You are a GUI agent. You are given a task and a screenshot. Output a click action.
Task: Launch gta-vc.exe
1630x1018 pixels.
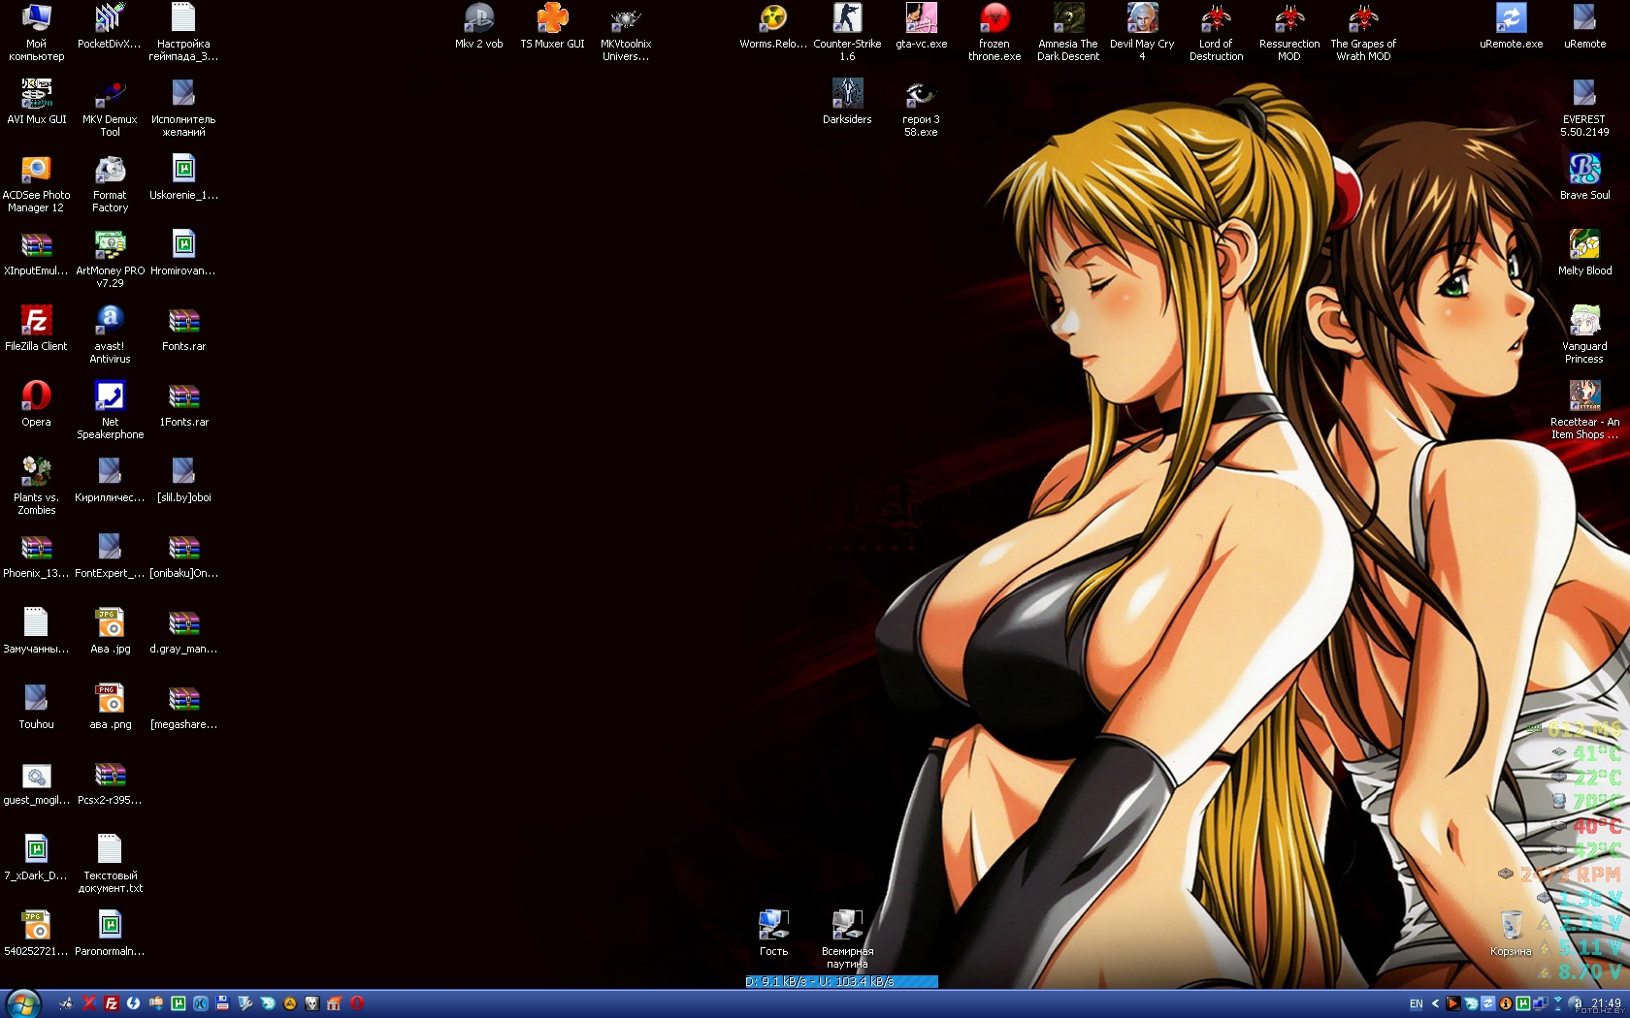coord(921,25)
